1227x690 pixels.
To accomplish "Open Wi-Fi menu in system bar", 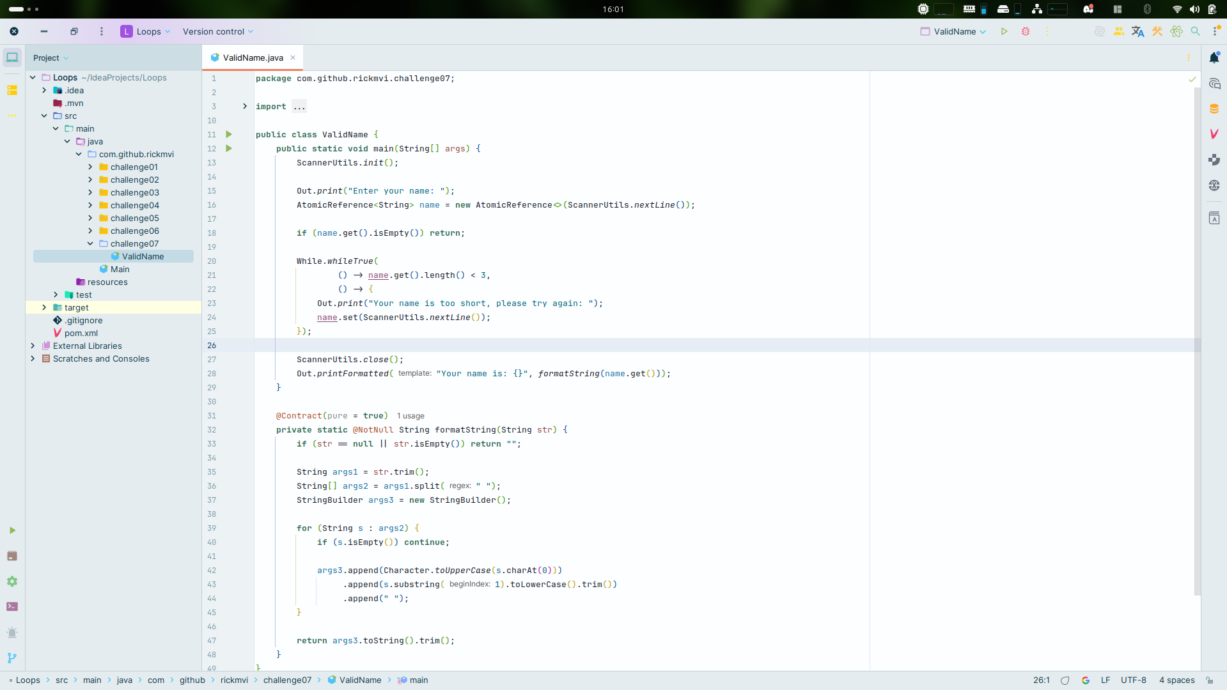I will [1176, 9].
